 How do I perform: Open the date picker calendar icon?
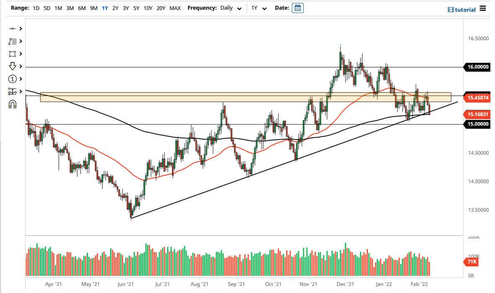coord(297,8)
